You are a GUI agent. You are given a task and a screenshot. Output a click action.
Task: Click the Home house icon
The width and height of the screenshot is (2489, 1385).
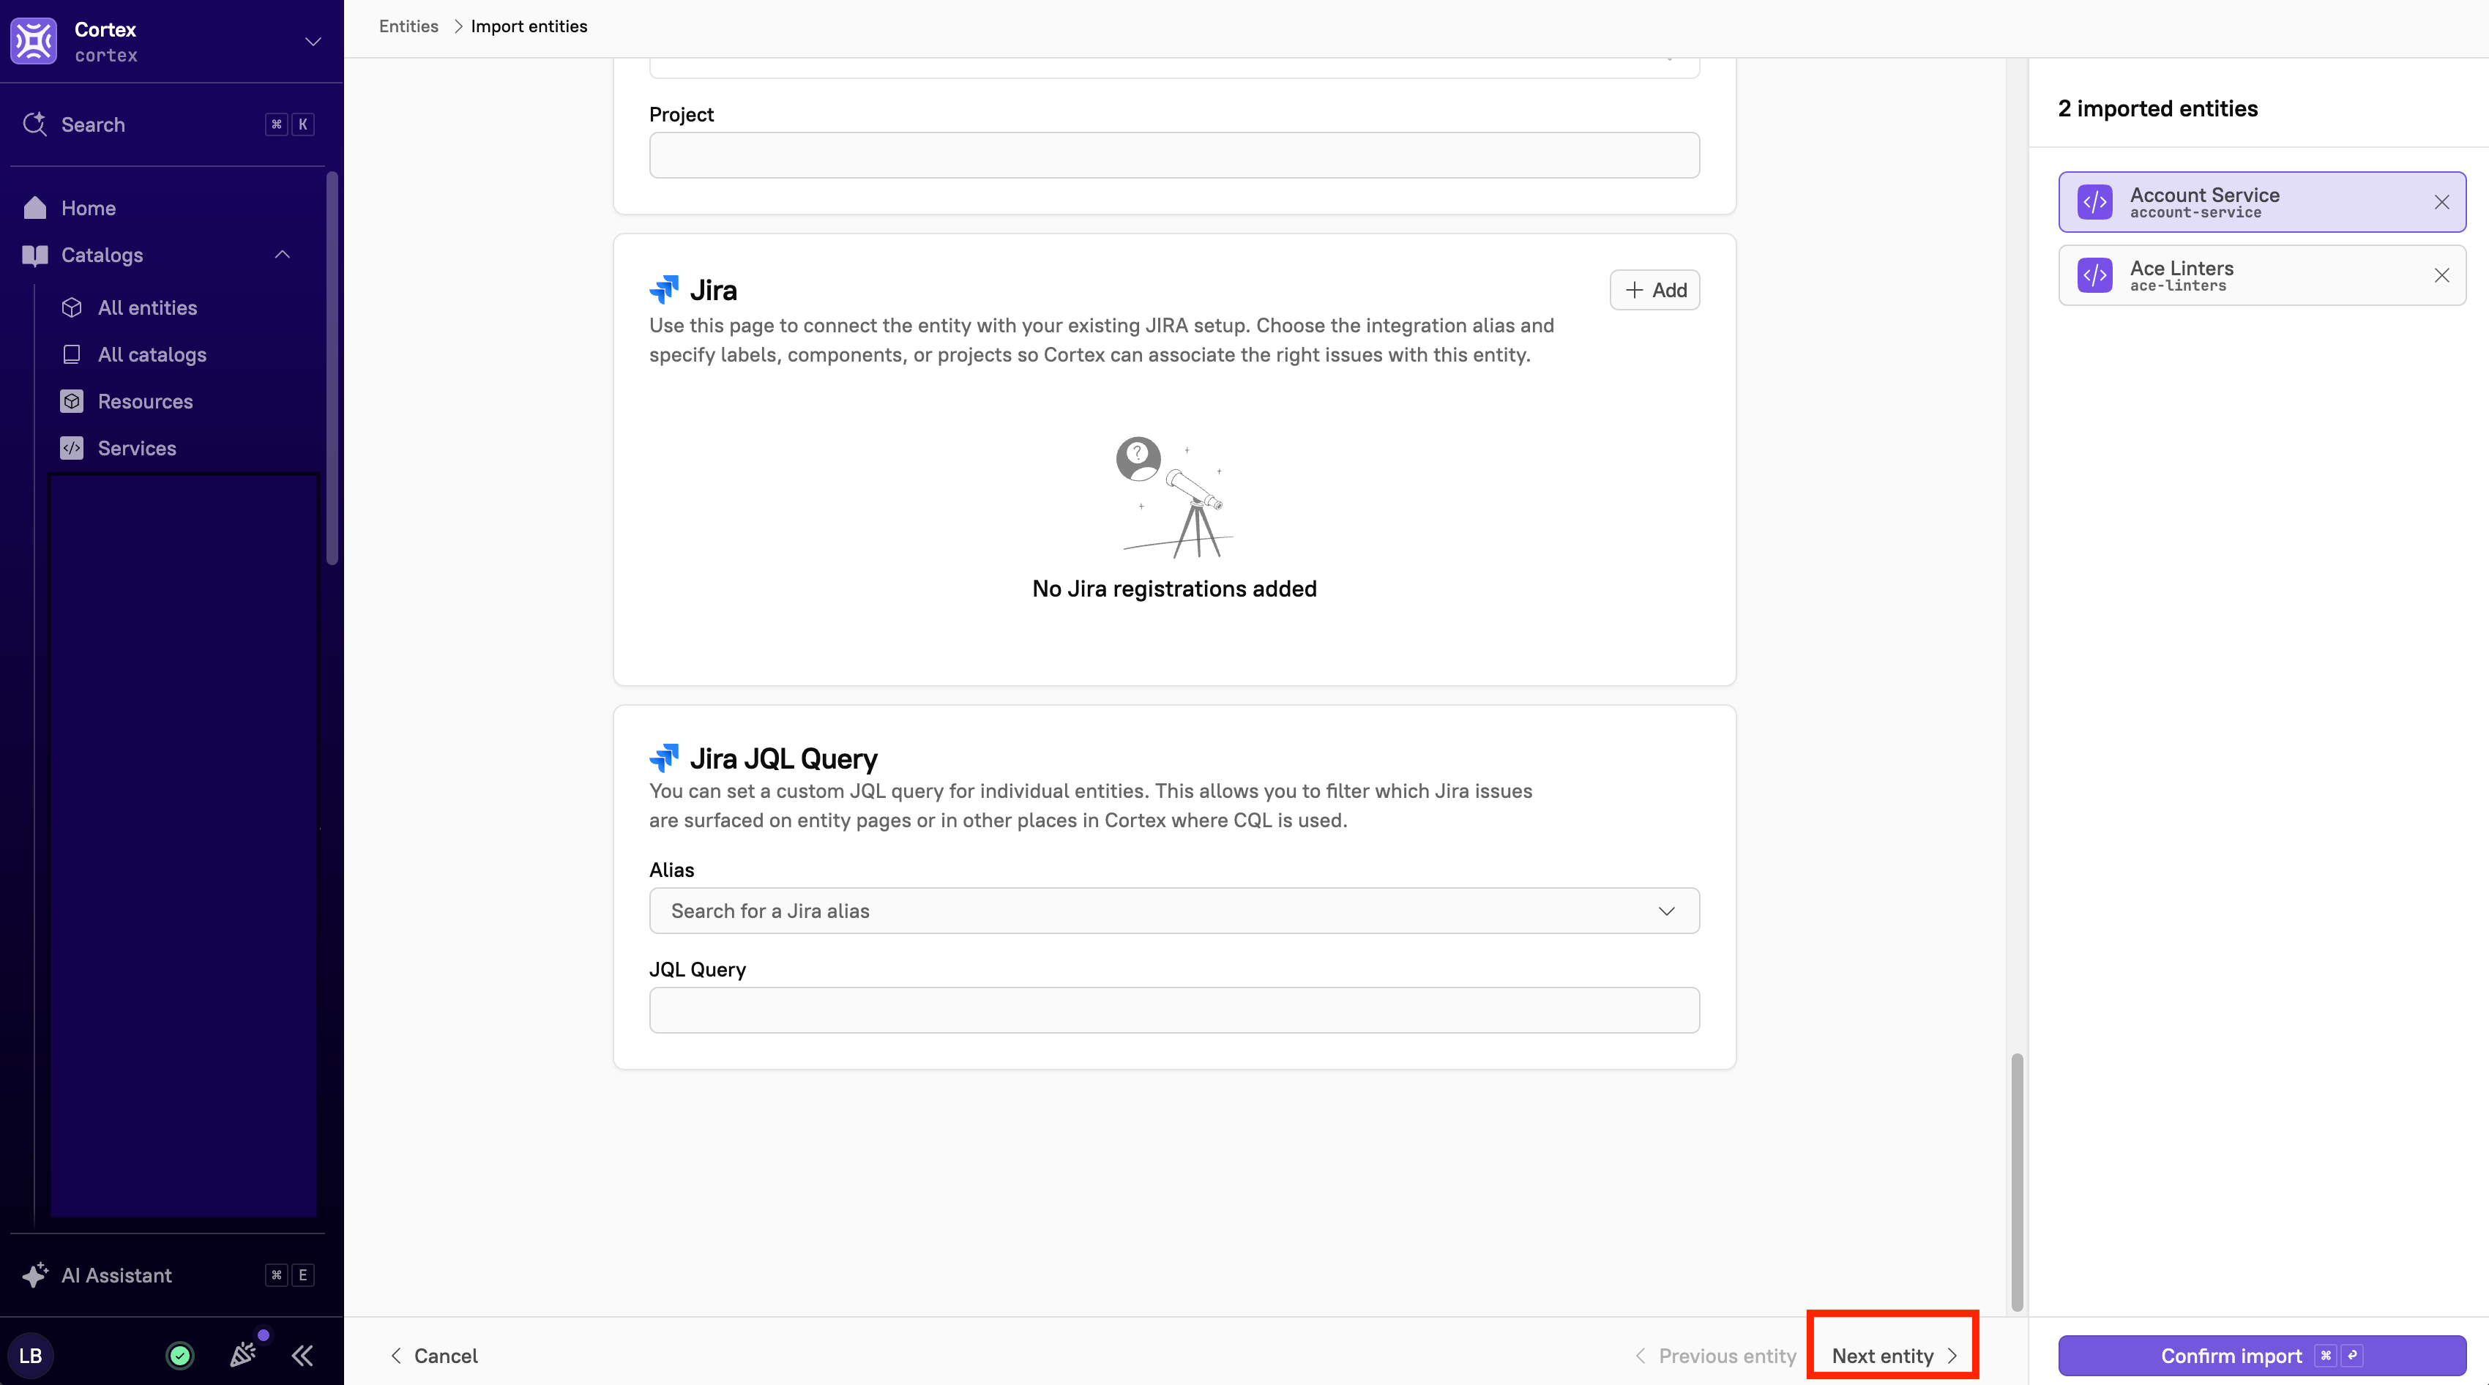[35, 208]
